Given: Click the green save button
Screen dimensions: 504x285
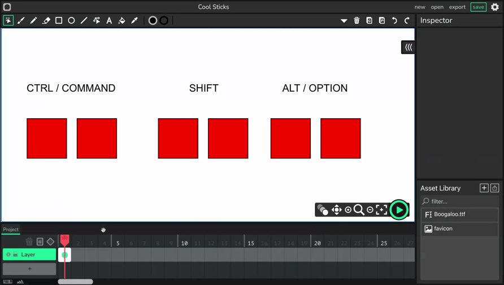Looking at the screenshot, I should coord(478,7).
